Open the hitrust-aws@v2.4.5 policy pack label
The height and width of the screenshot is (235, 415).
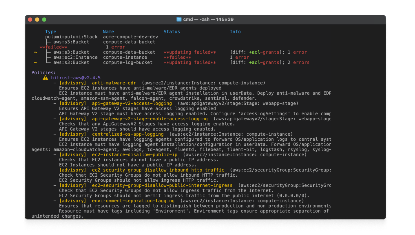76,78
